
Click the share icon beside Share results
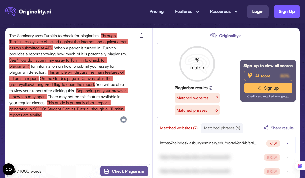point(266,128)
